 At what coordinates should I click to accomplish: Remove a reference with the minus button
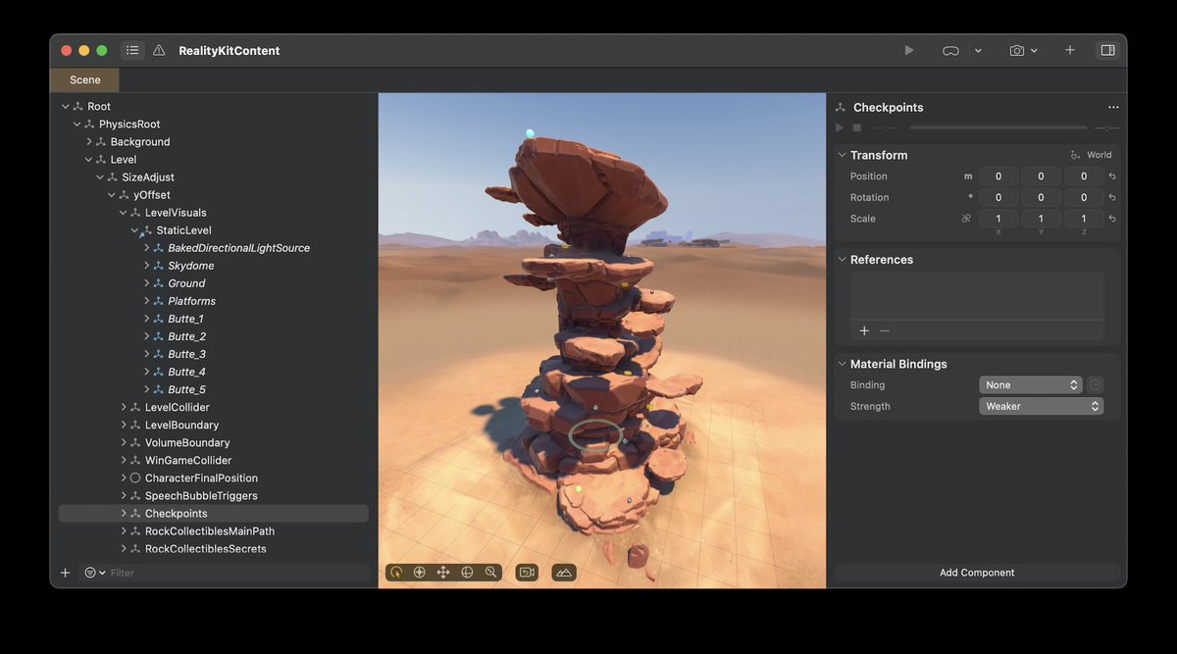(x=885, y=331)
